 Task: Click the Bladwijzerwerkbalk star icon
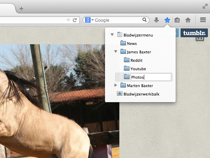(119, 93)
